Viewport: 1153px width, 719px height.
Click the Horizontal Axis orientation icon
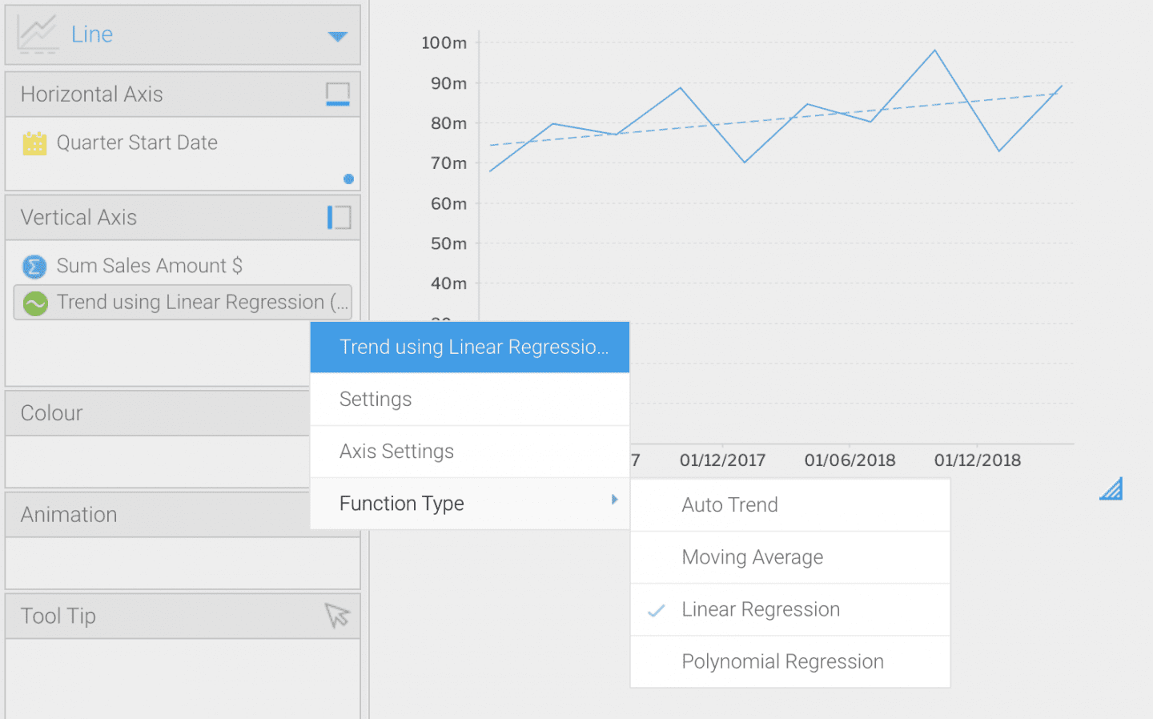pos(338,94)
